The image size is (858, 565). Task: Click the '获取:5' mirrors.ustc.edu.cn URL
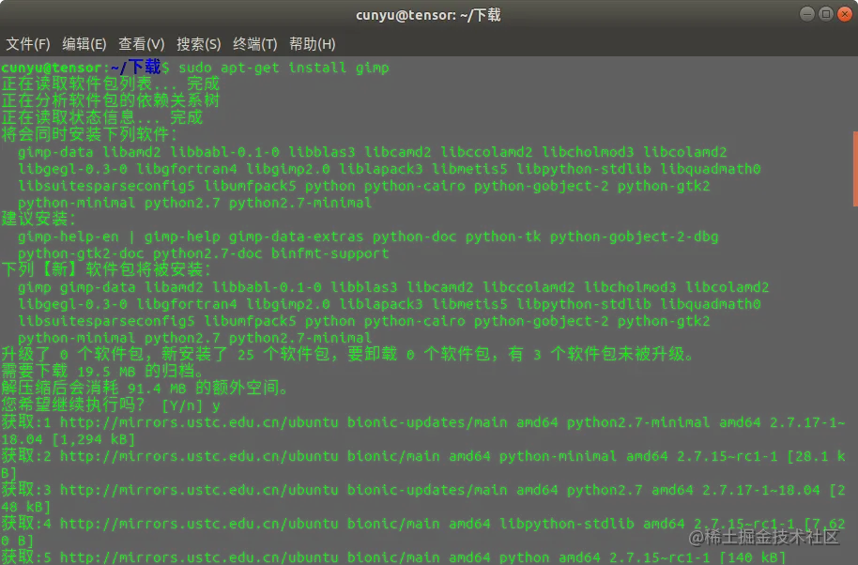click(x=199, y=557)
